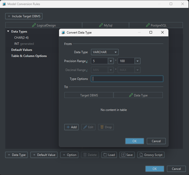
Task: Select the MySql column header
Action: pos(106,25)
